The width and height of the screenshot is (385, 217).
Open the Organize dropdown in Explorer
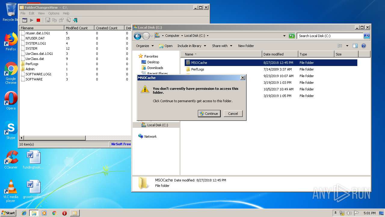coord(145,46)
